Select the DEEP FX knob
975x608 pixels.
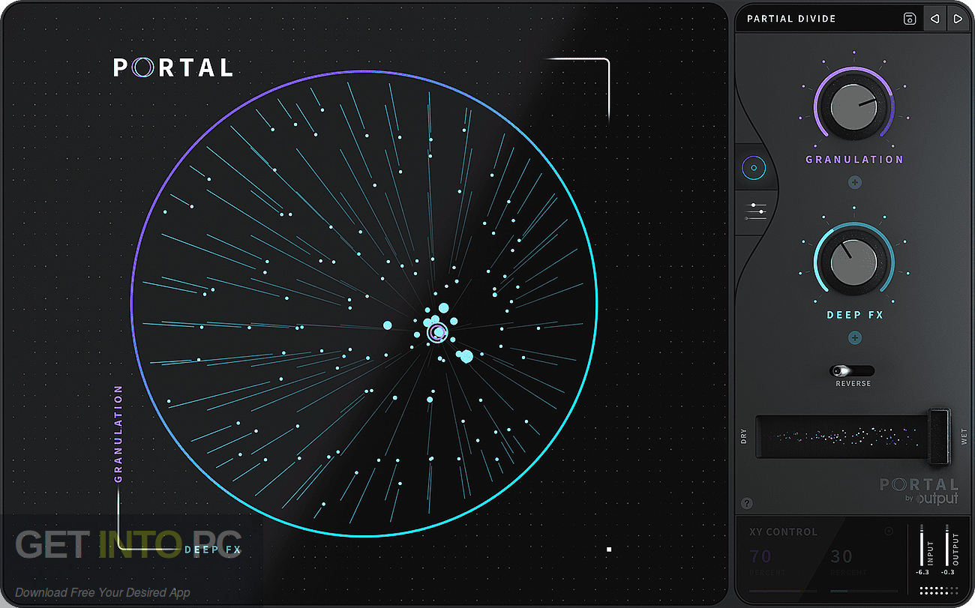(854, 262)
